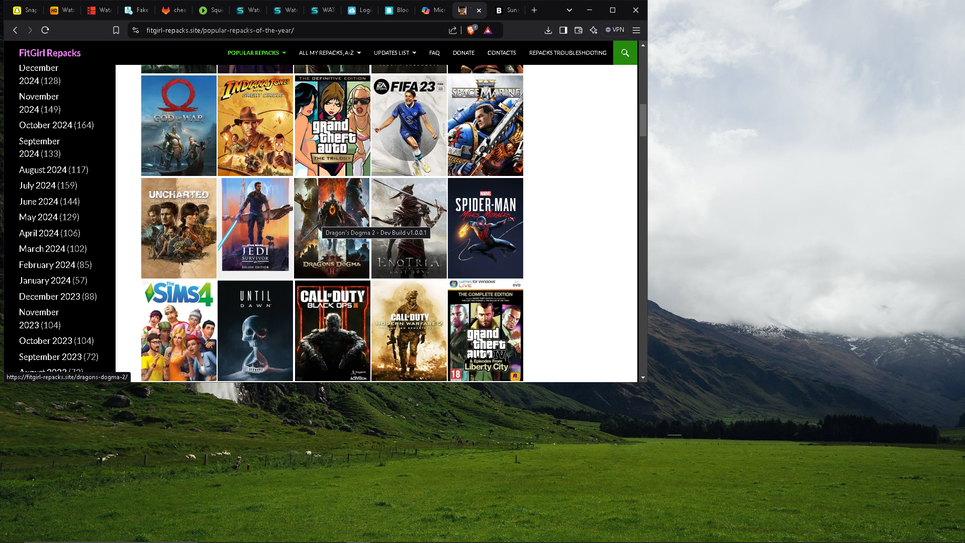This screenshot has width=965, height=543.
Task: Open the Brave Wallet icon
Action: click(x=578, y=30)
